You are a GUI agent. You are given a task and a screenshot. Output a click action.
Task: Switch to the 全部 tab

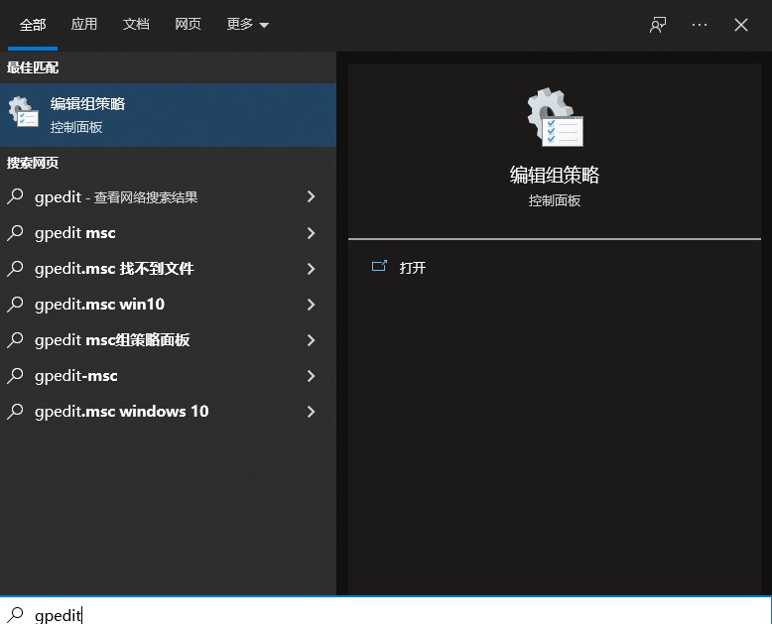pyautogui.click(x=33, y=24)
